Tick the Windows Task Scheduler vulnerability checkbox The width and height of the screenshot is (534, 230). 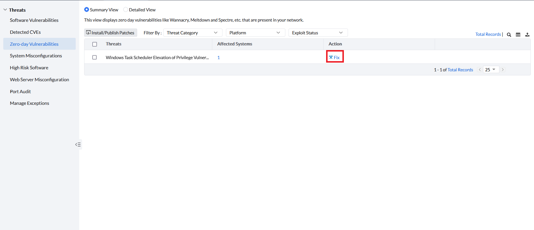[95, 57]
